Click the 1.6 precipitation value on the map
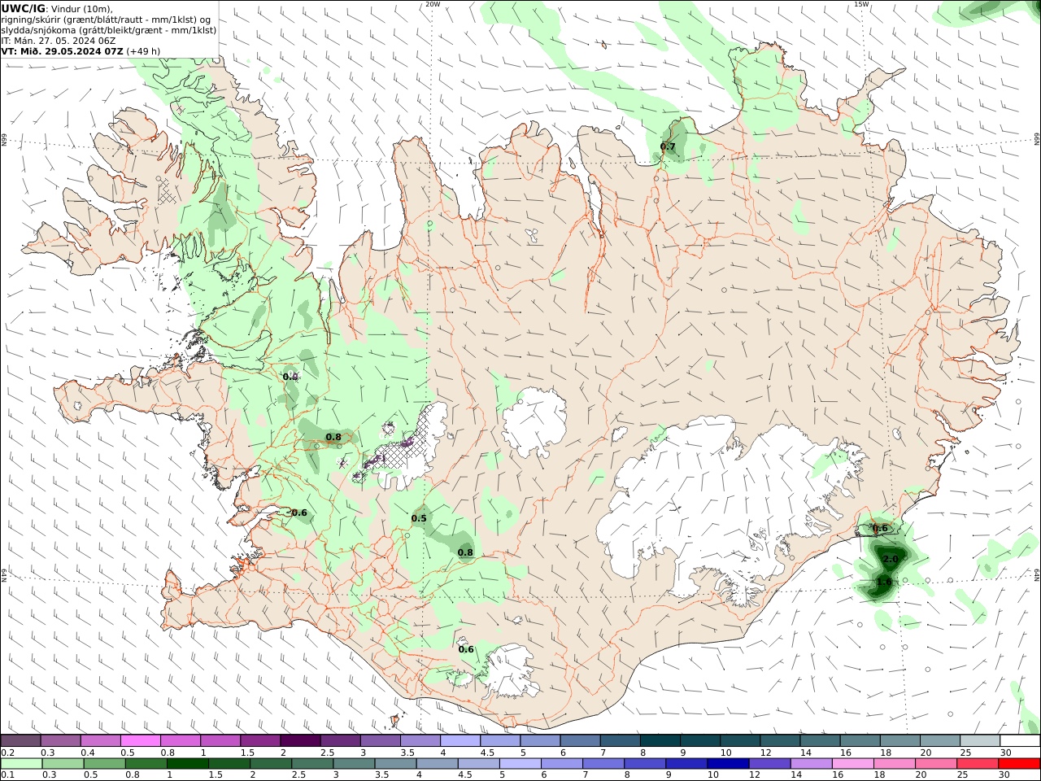The image size is (1041, 781). pos(884,582)
